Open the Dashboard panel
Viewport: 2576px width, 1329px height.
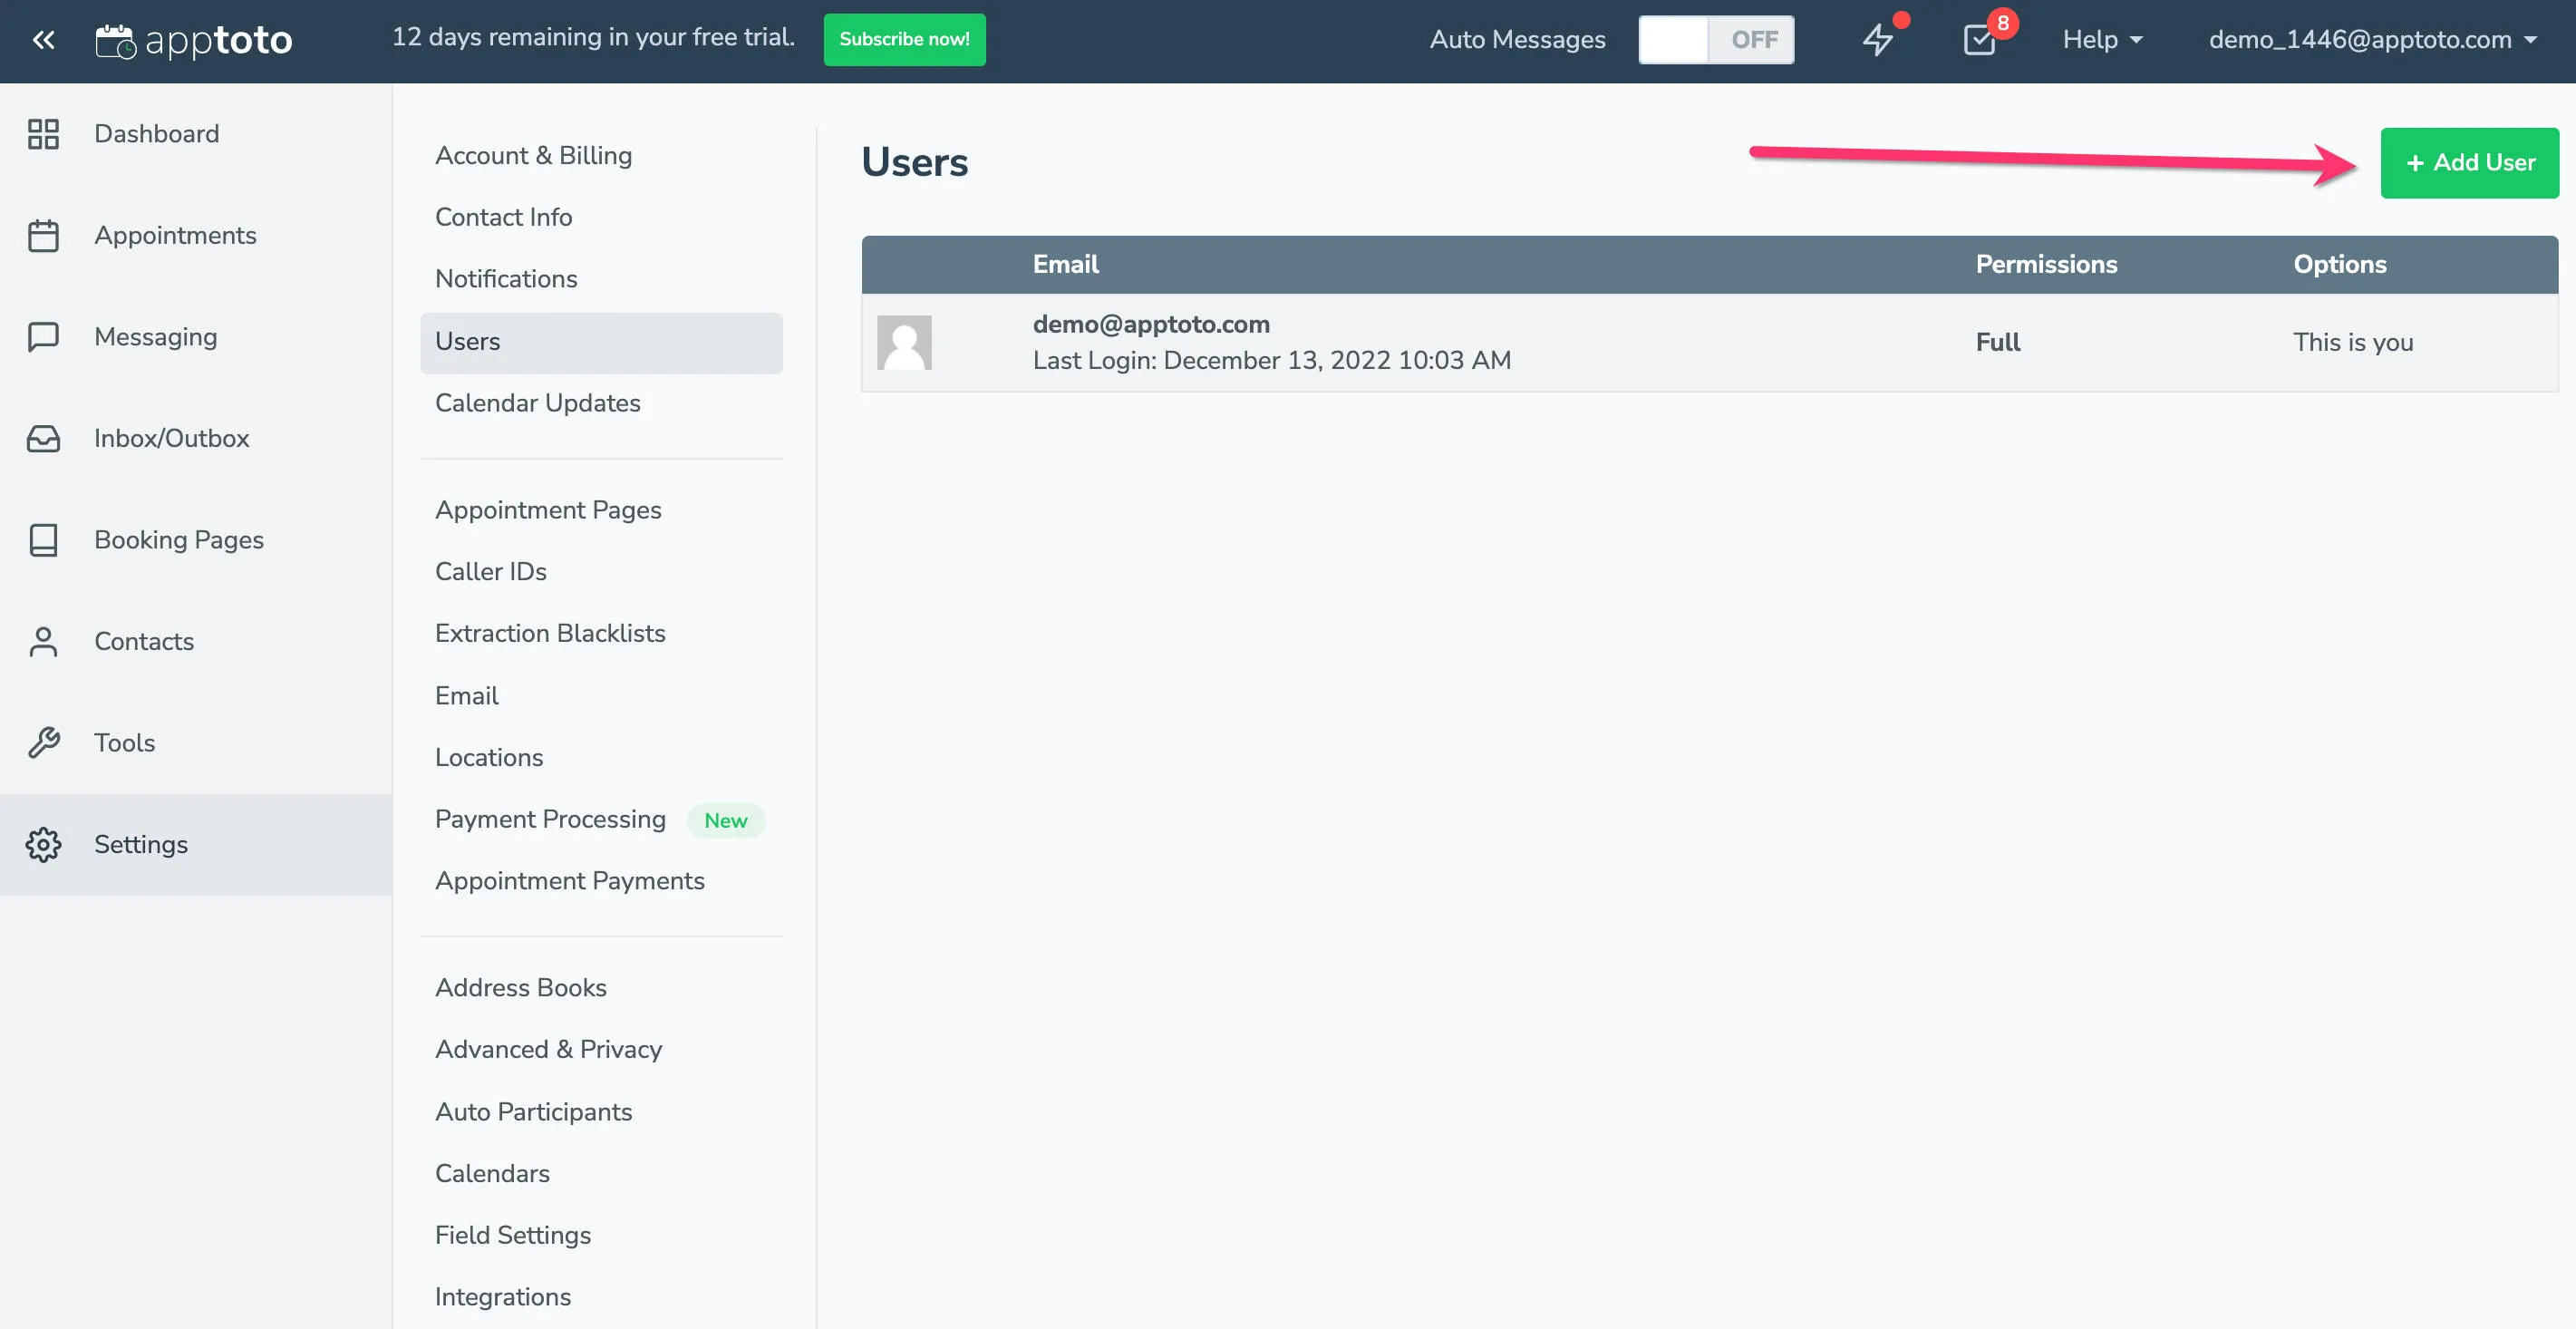(x=156, y=133)
